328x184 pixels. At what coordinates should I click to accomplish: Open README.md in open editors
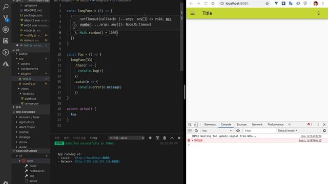pos(32,10)
